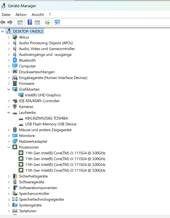
Task: Open the Aktion menu
Action: pos(21,15)
